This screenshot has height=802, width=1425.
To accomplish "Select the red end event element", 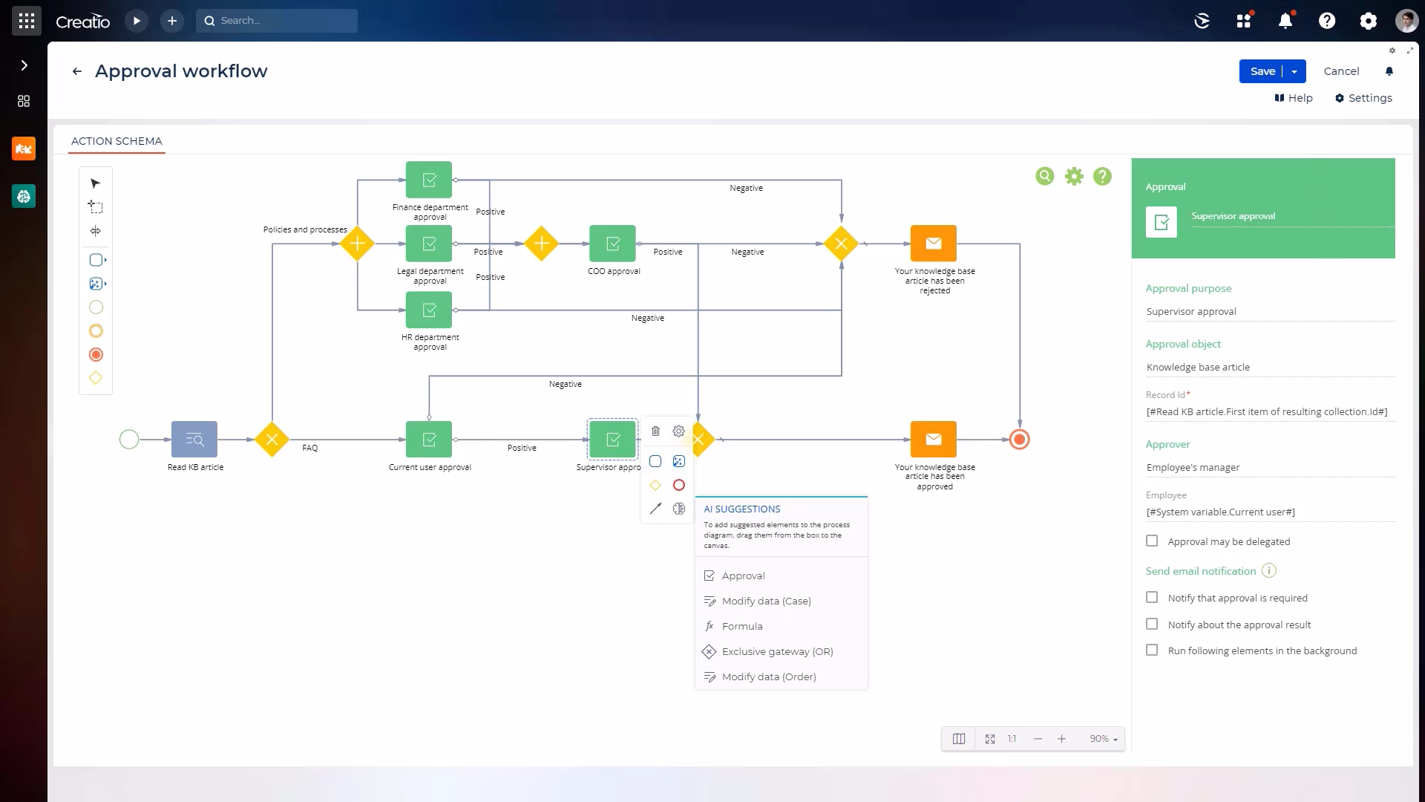I will pos(95,354).
